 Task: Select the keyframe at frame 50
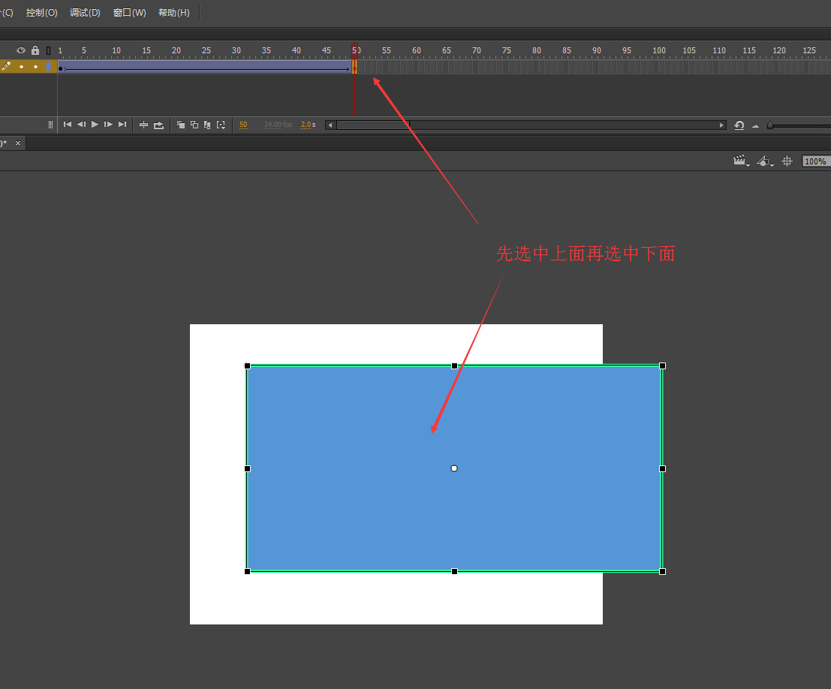point(354,67)
